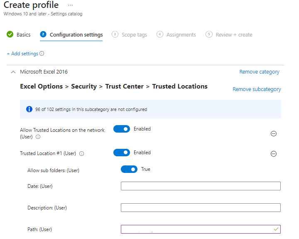
Task: Open the Assignments step
Action: (176, 34)
